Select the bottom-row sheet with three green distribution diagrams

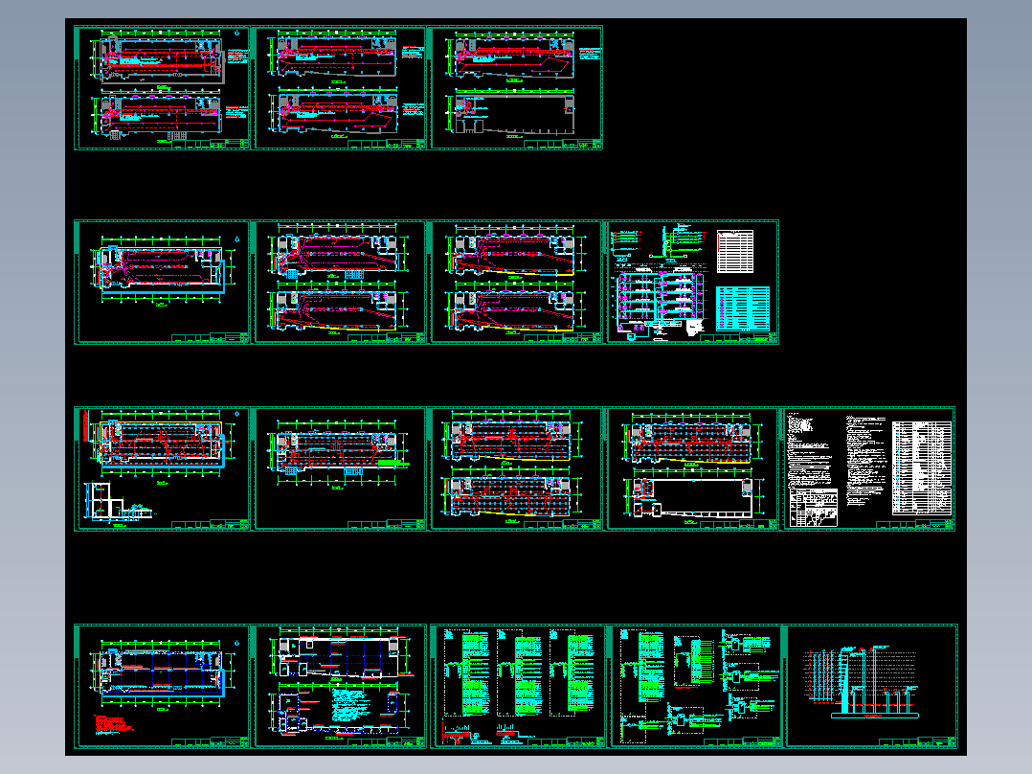point(517,687)
